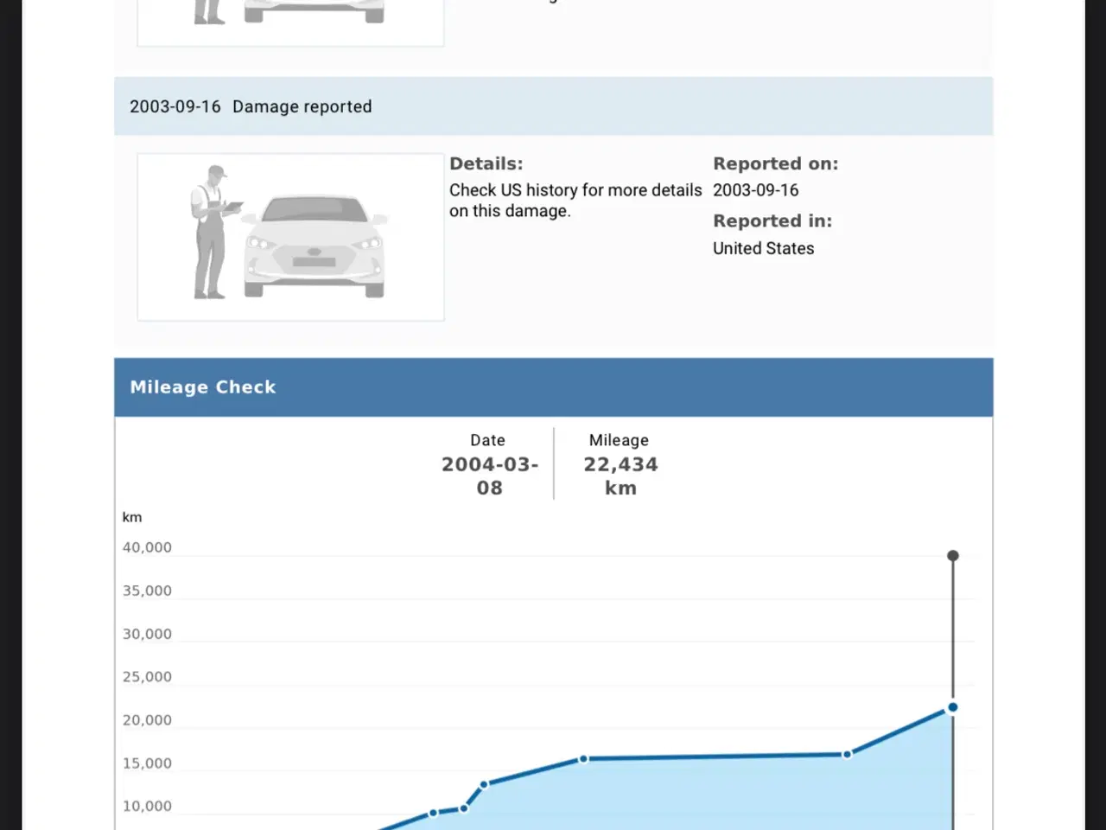Click the 2003-09-16 date under Reported on

[x=755, y=190]
